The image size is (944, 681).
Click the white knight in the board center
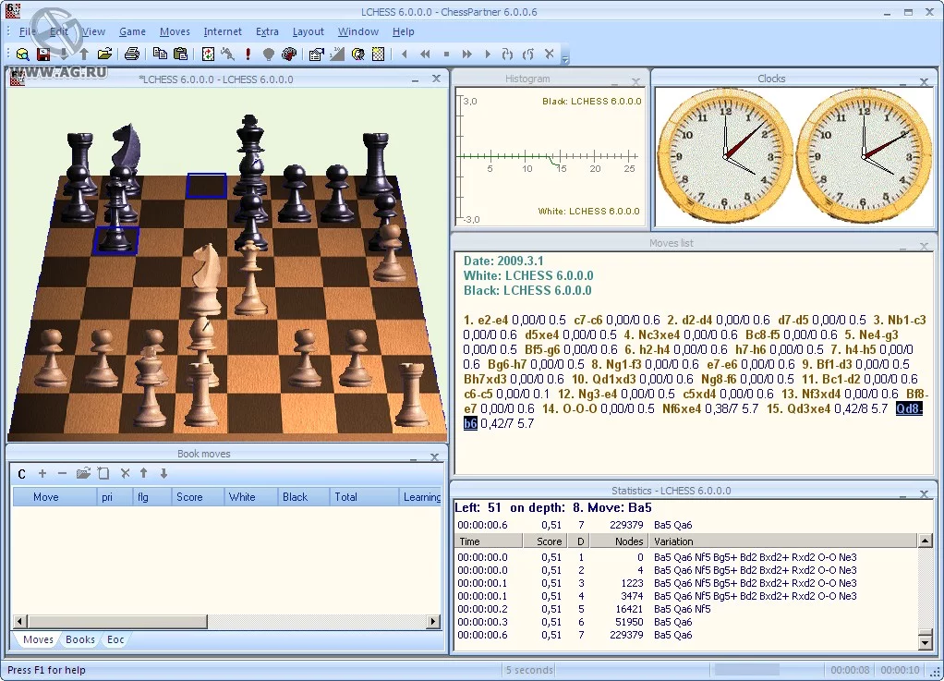205,278
